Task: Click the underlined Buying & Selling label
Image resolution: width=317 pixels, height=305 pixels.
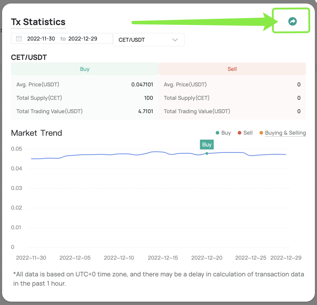Action: pyautogui.click(x=285, y=133)
